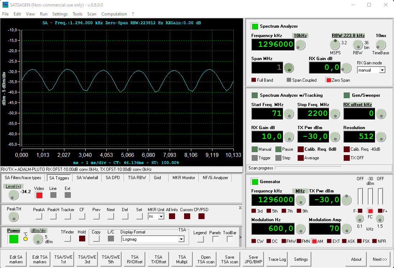This screenshot has width=394, height=268.
Task: Open the Computation menu
Action: [114, 14]
